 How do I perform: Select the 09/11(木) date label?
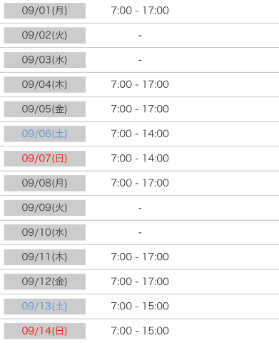click(44, 257)
